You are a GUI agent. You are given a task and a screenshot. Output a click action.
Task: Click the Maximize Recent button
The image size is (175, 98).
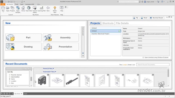pyautogui.click(x=157, y=18)
